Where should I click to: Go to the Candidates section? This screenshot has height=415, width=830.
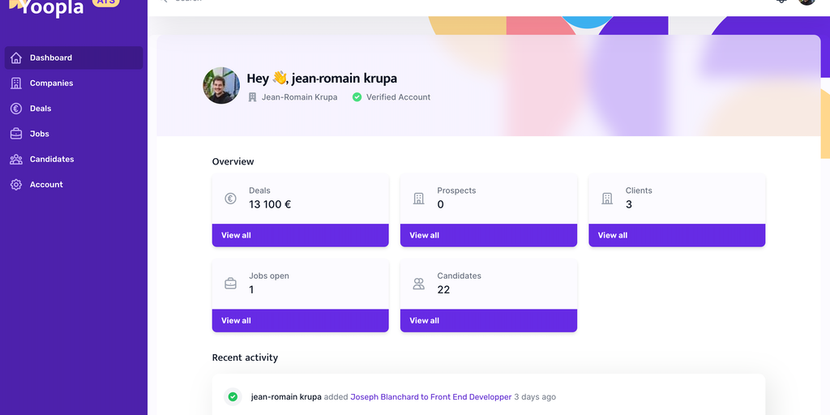[52, 160]
